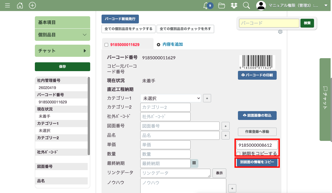Open notifications bell with badge 9

tap(206, 6)
